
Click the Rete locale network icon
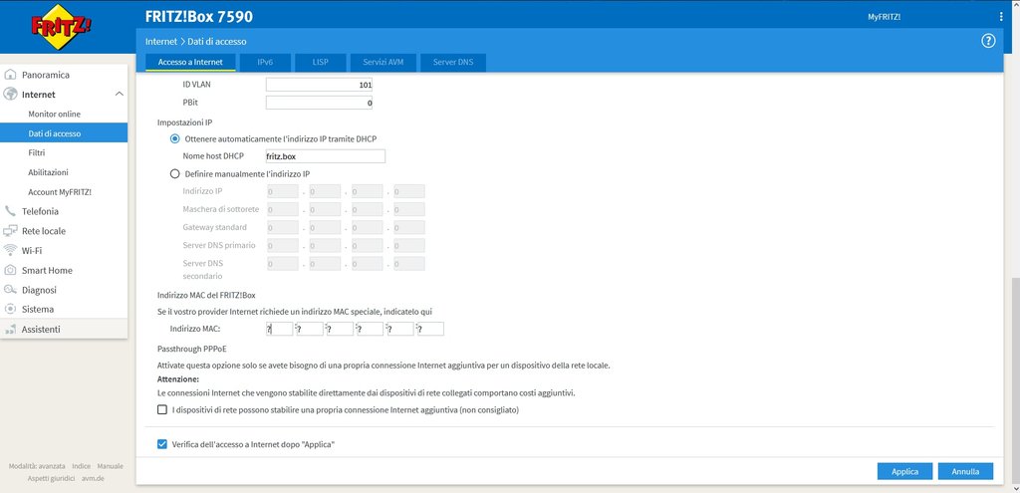pos(10,231)
